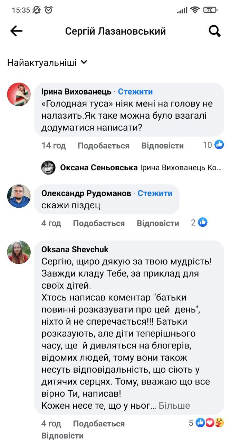Tap like reaction icon on Олександр's comment

pyautogui.click(x=203, y=223)
